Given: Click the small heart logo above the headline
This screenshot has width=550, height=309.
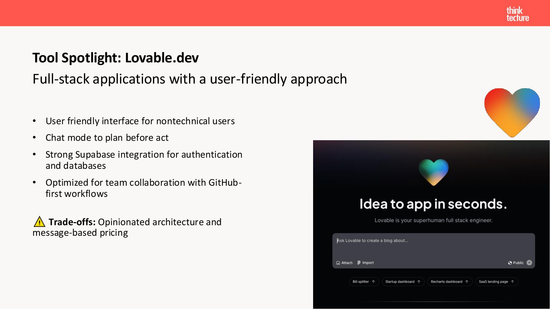Looking at the screenshot, I should [433, 172].
